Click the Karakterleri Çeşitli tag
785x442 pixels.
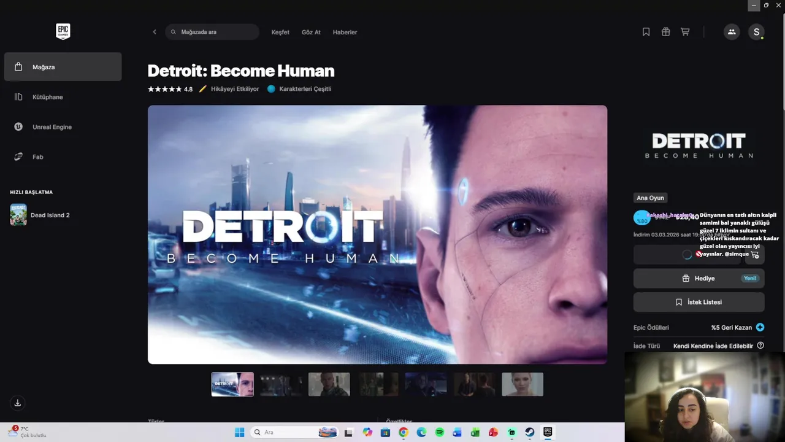click(x=299, y=89)
